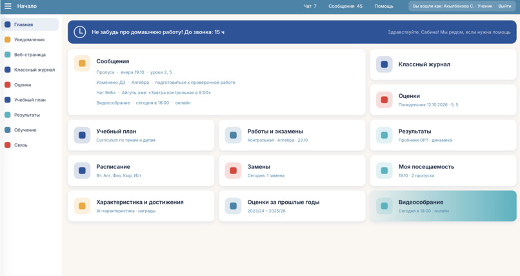Select Учебный план in the sidebar
Viewport: 520px width, 276px height.
[30, 100]
